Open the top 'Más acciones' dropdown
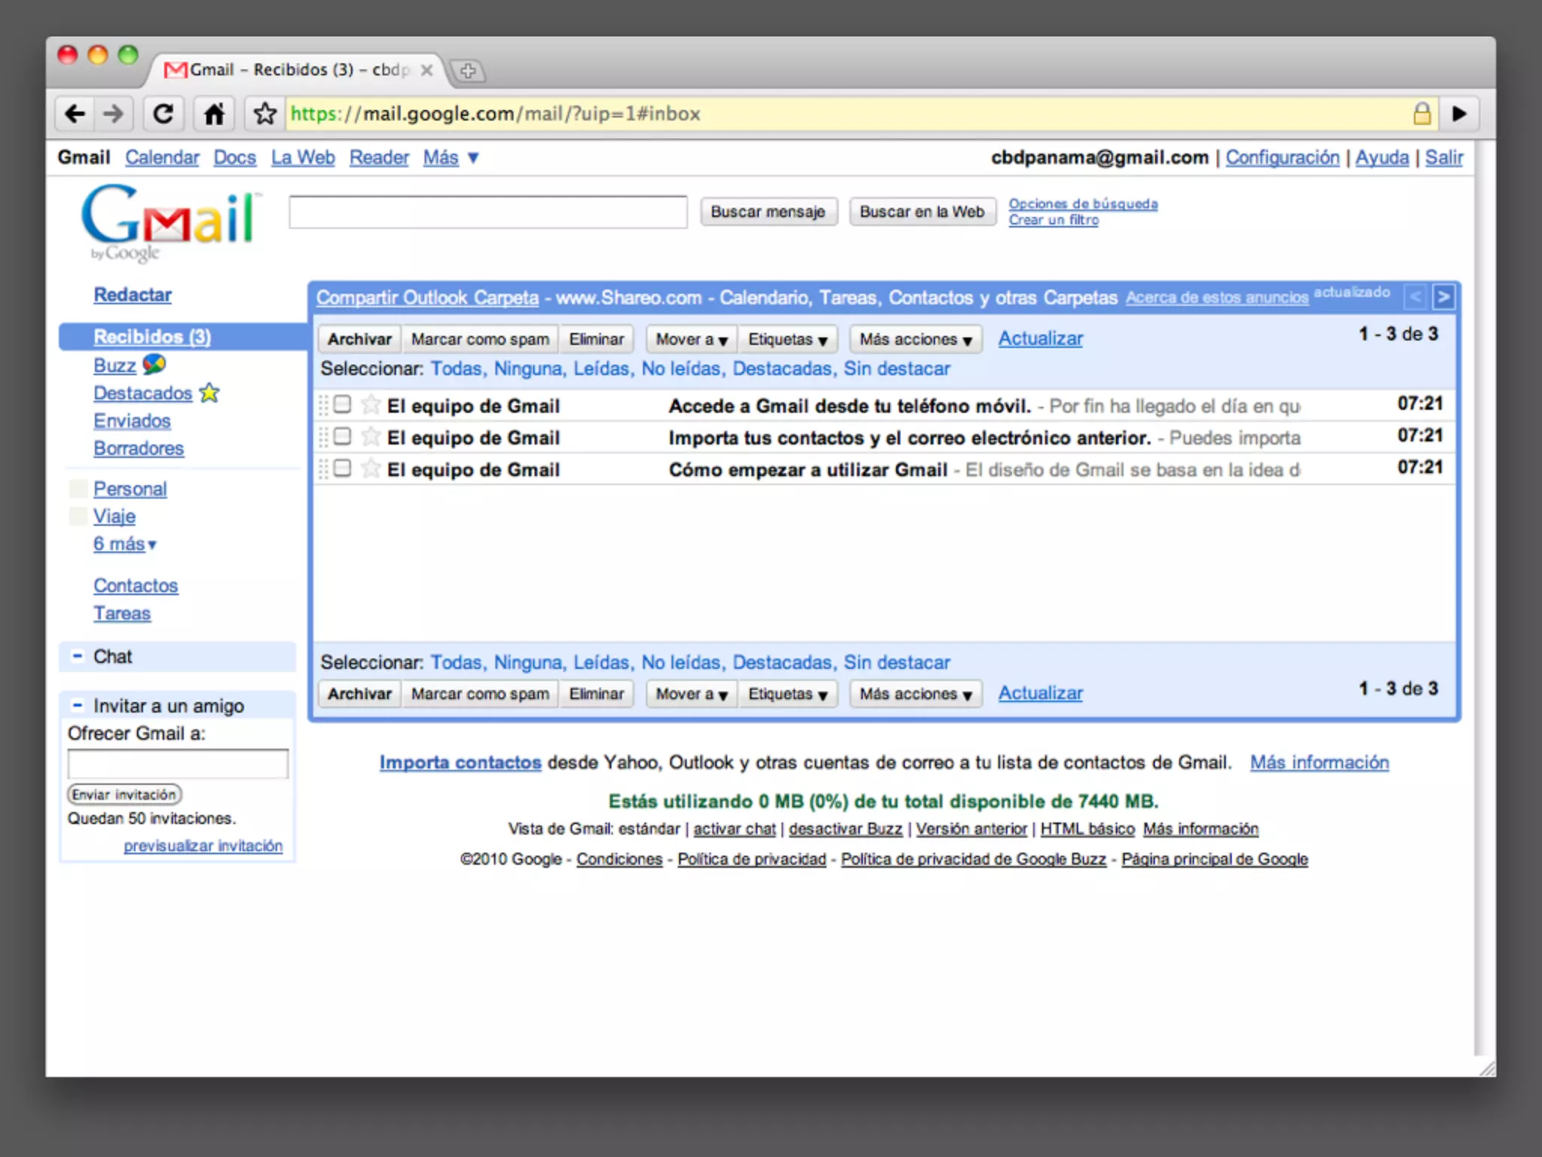This screenshot has height=1157, width=1542. (x=915, y=340)
